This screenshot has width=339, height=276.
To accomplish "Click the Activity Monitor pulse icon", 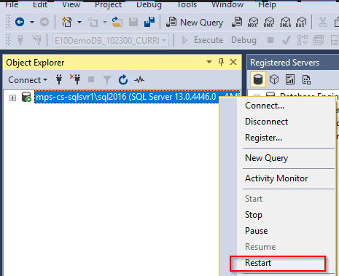I will tap(139, 79).
